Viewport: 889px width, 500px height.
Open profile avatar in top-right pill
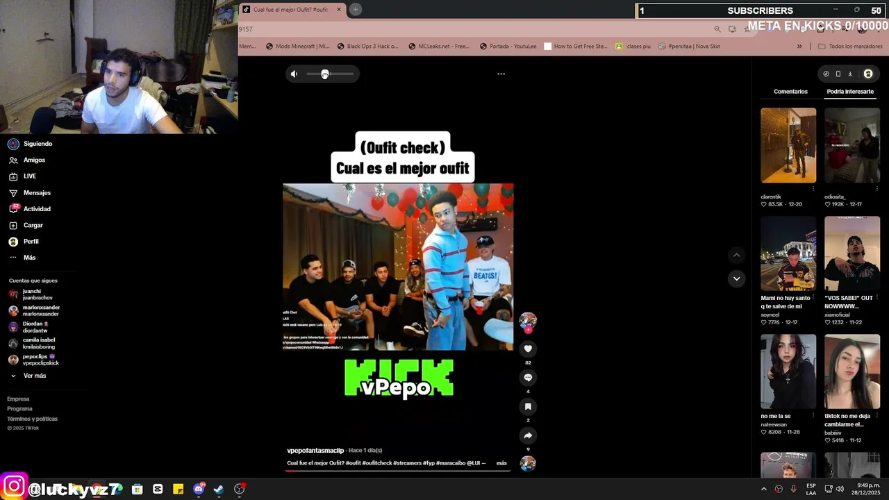pyautogui.click(x=868, y=74)
